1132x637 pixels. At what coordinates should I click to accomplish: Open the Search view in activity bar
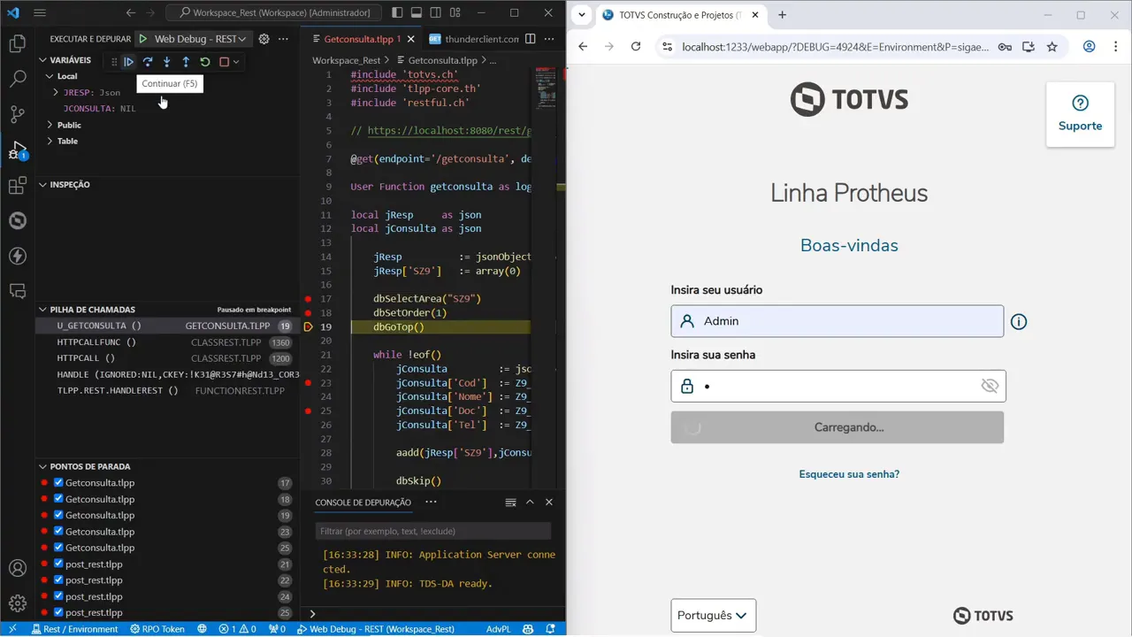[18, 79]
